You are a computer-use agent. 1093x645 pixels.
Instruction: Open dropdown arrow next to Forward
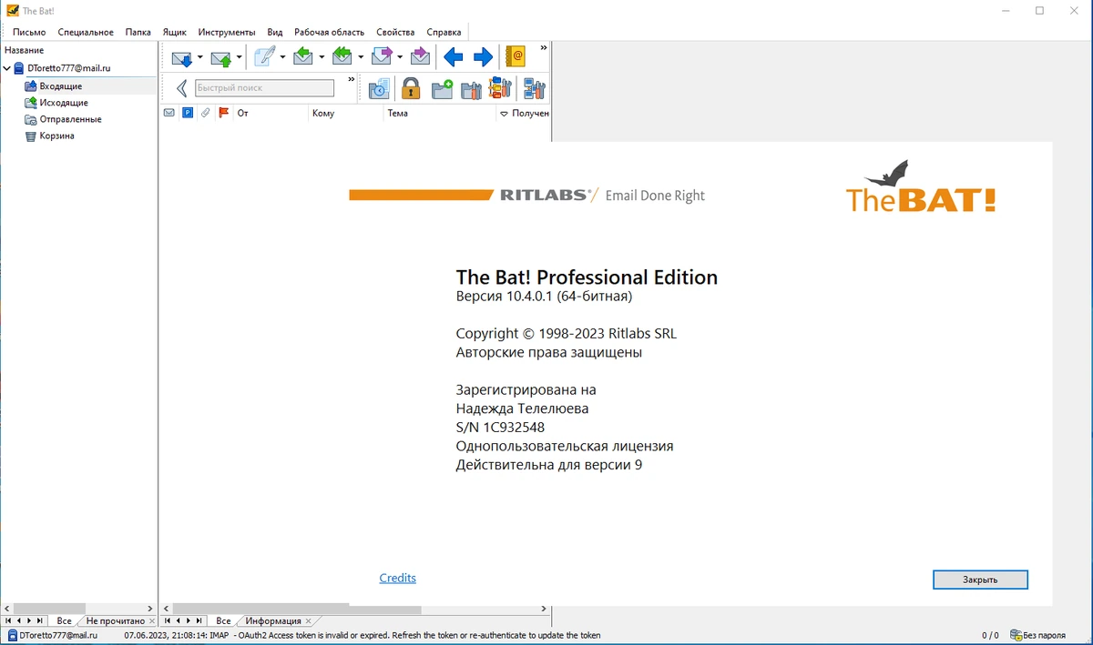pyautogui.click(x=400, y=57)
